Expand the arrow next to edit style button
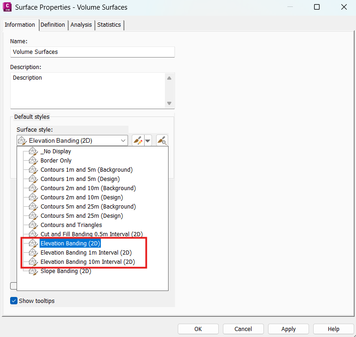This screenshot has height=337, width=356. point(148,141)
